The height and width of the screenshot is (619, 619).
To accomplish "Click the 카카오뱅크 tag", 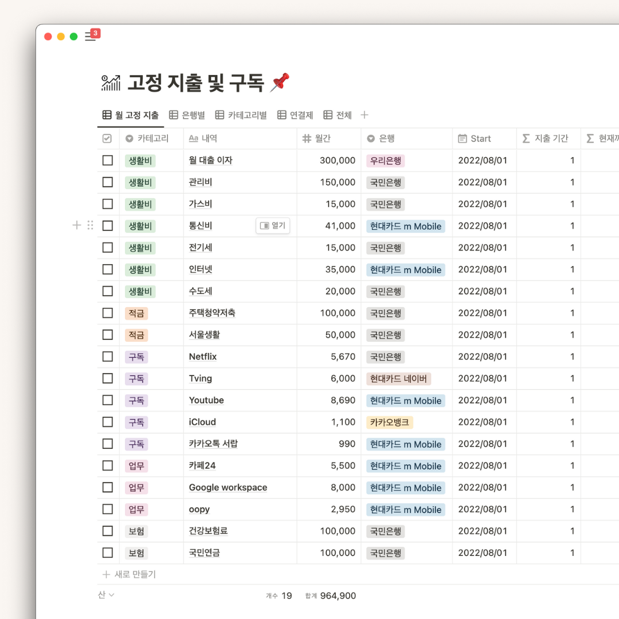I will 389,422.
